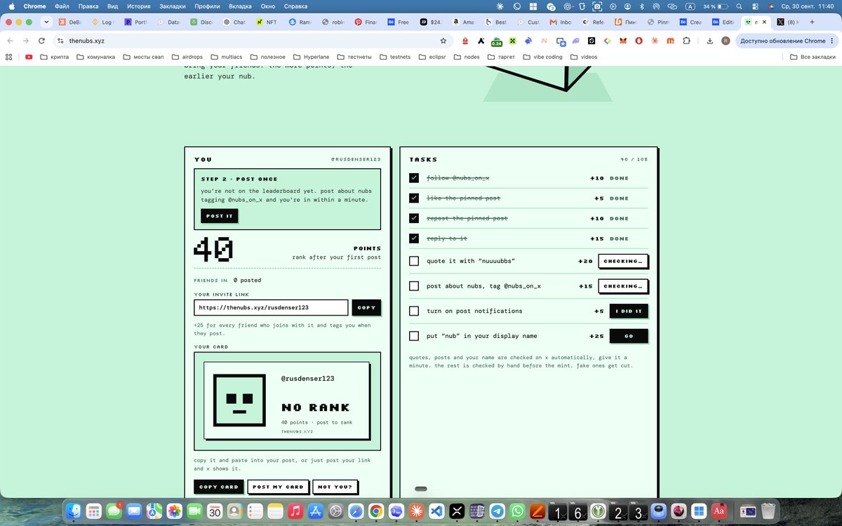
Task: Open WhatsApp in the Dock
Action: 517,512
